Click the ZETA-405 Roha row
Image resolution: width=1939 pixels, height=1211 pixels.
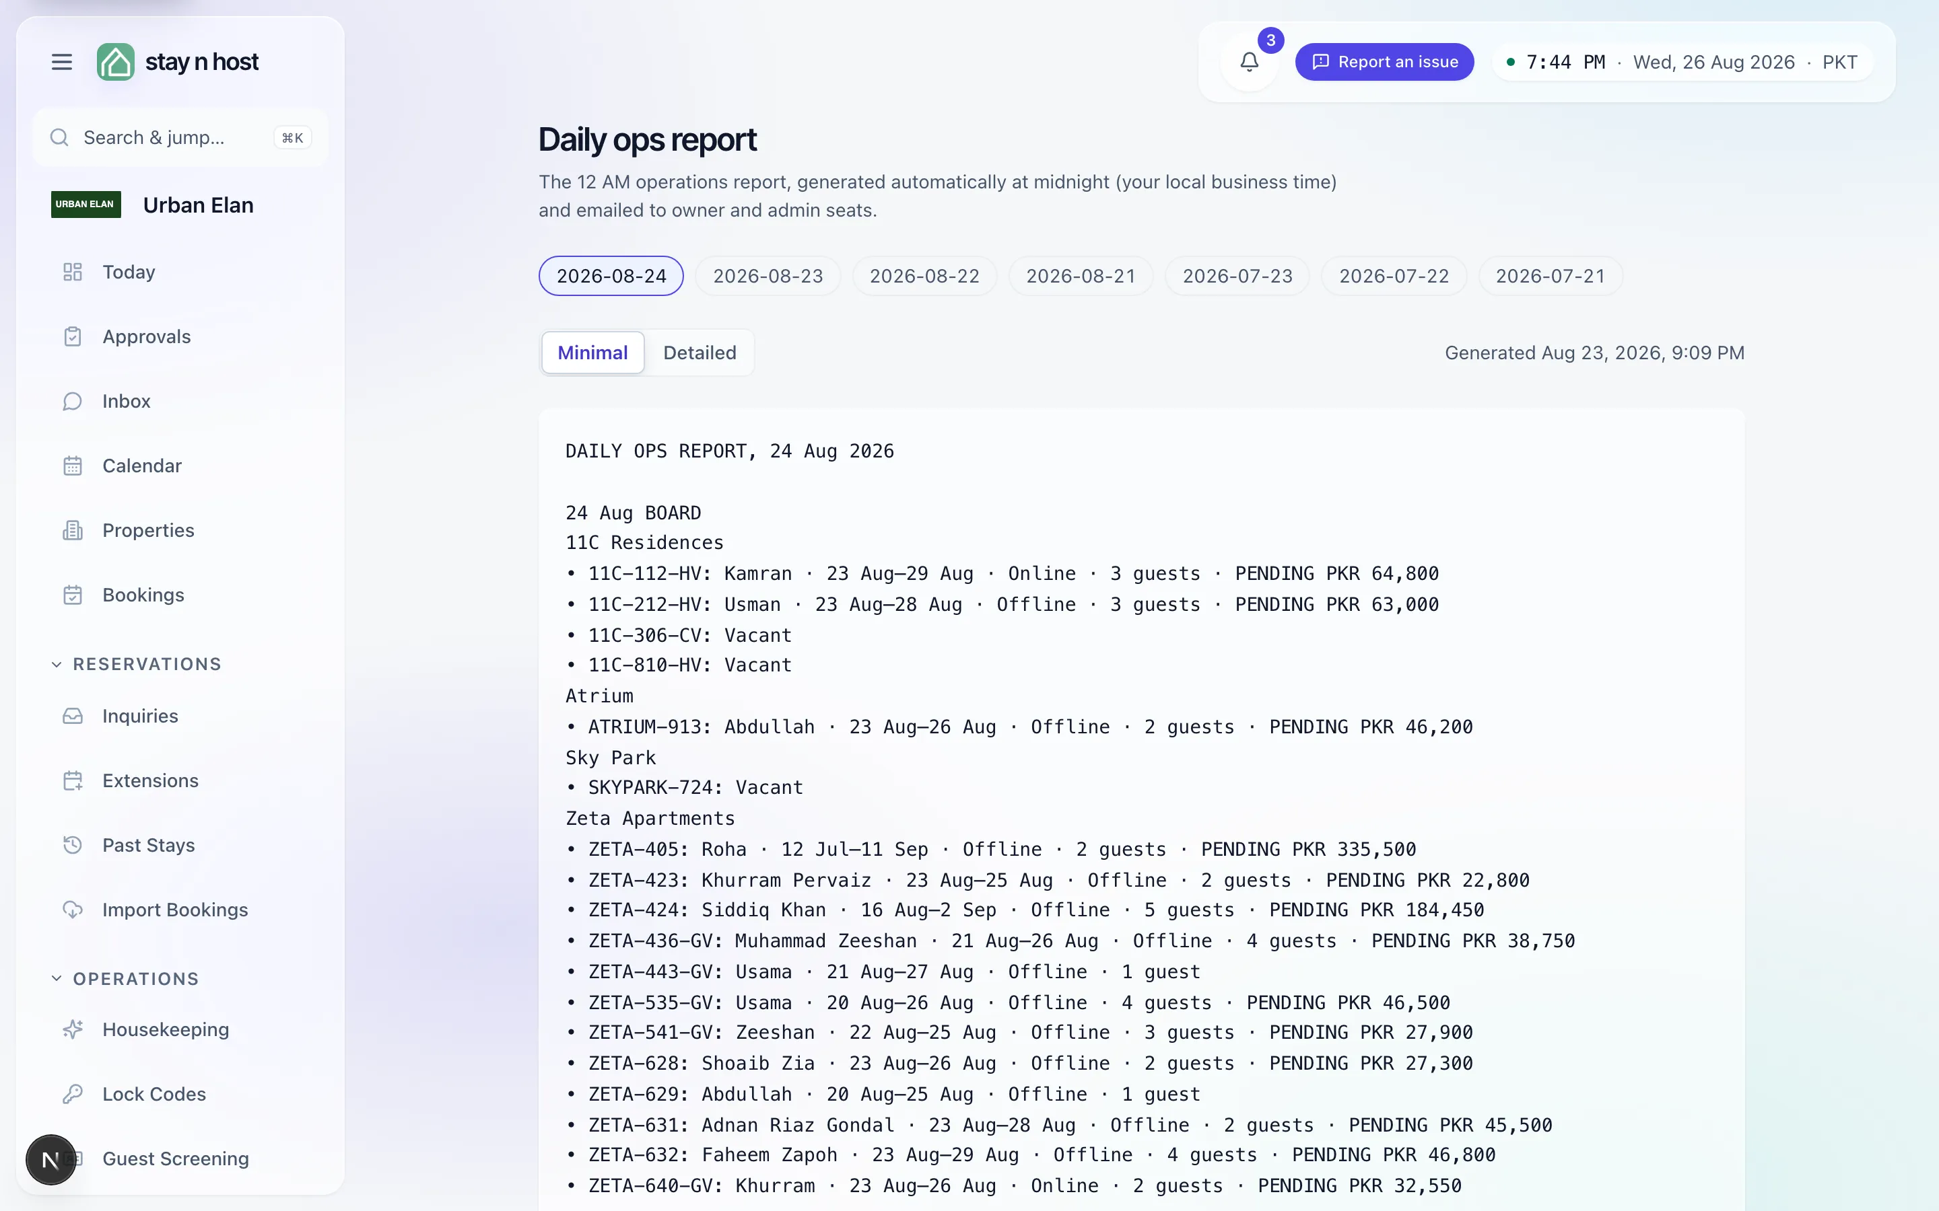tap(991, 849)
